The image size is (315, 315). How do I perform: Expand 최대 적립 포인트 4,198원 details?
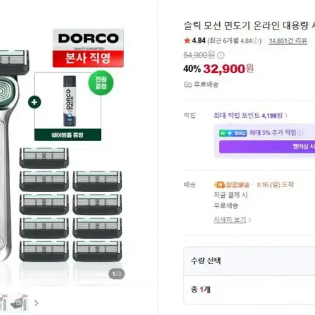(x=250, y=115)
